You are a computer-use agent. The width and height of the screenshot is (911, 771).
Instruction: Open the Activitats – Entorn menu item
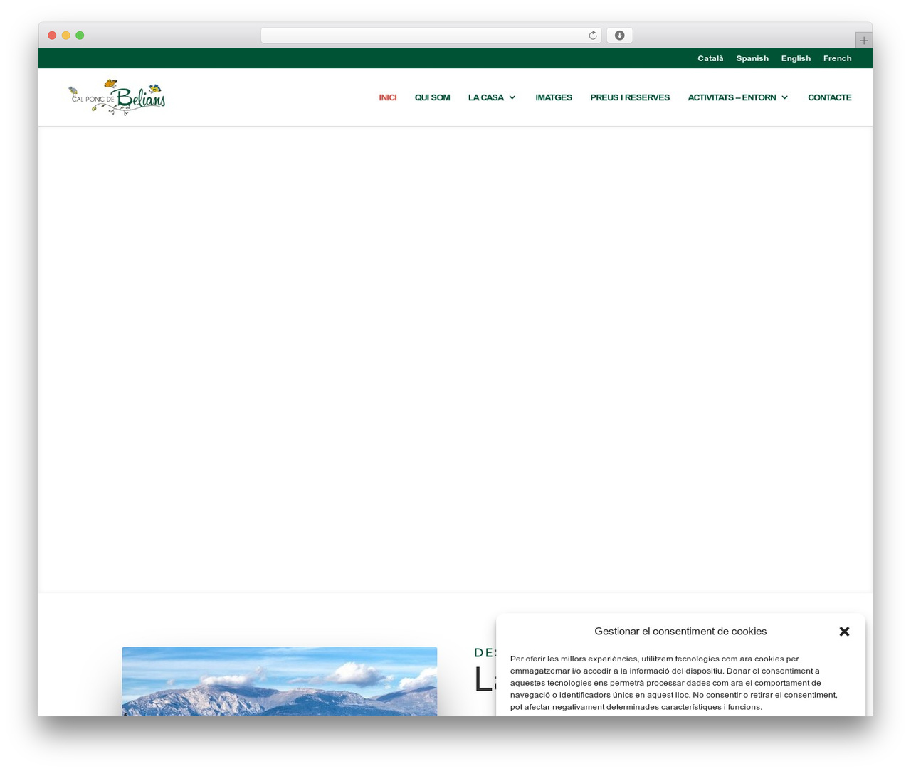tap(732, 97)
